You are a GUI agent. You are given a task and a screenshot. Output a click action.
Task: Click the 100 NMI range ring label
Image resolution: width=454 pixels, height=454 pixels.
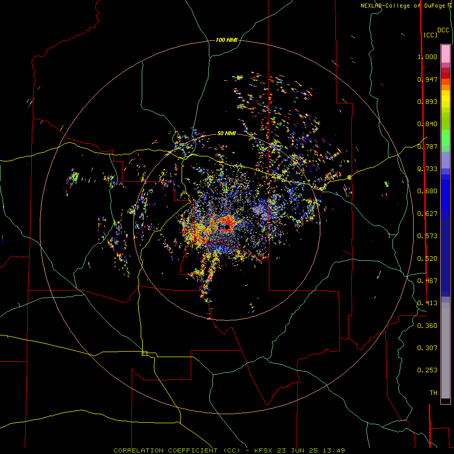[226, 40]
